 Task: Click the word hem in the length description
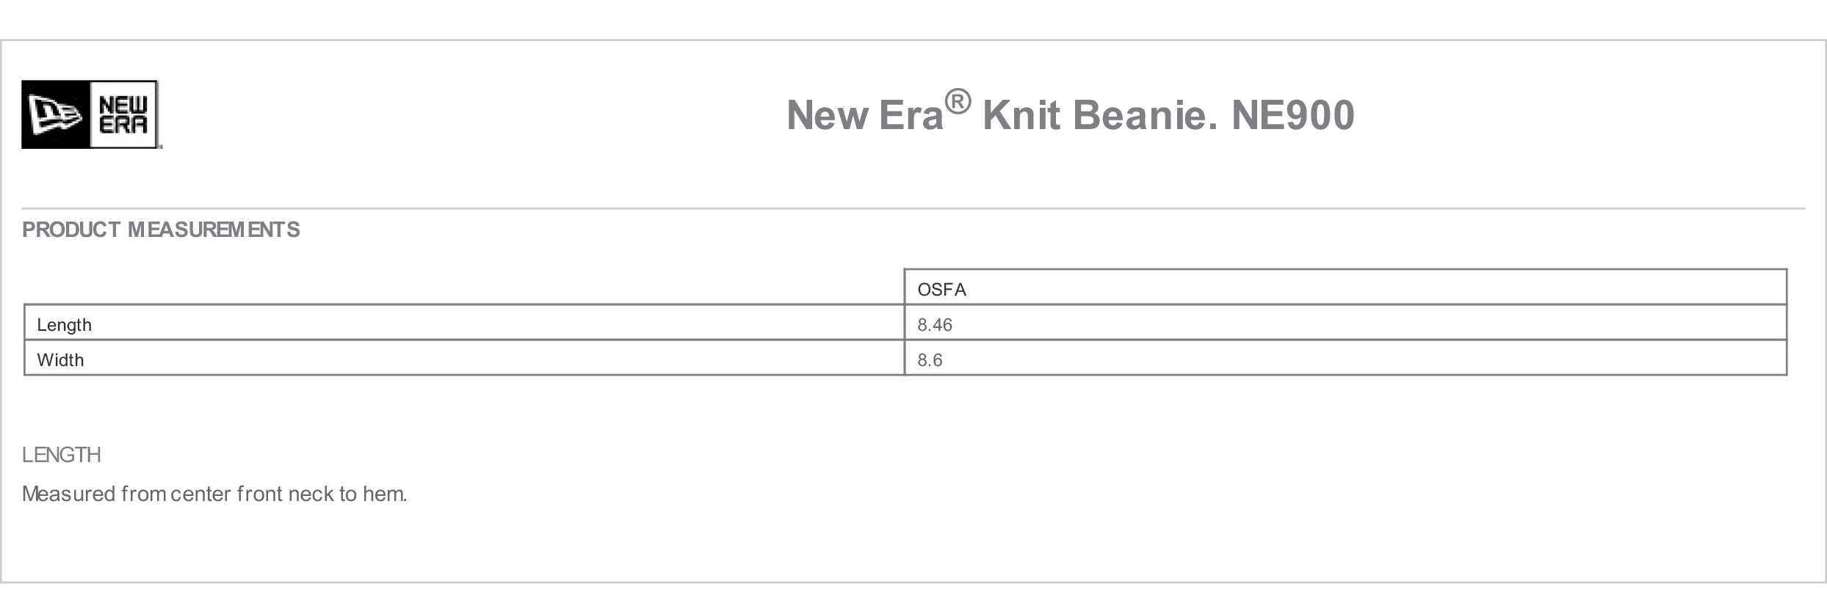click(384, 494)
